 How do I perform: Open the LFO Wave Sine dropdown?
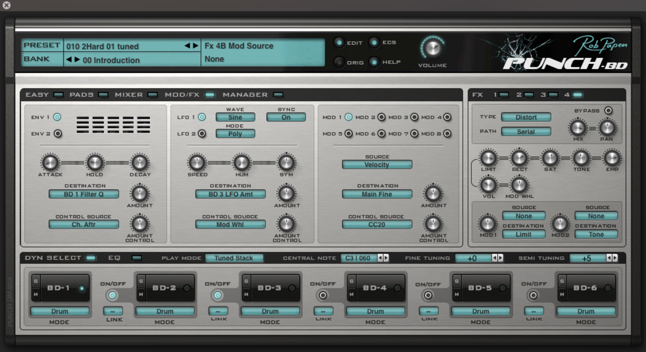point(235,118)
